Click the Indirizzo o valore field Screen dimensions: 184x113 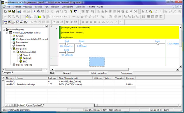[114, 73]
